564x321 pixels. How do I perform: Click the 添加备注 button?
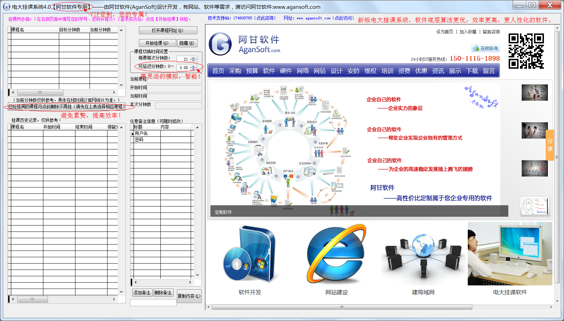click(142, 292)
